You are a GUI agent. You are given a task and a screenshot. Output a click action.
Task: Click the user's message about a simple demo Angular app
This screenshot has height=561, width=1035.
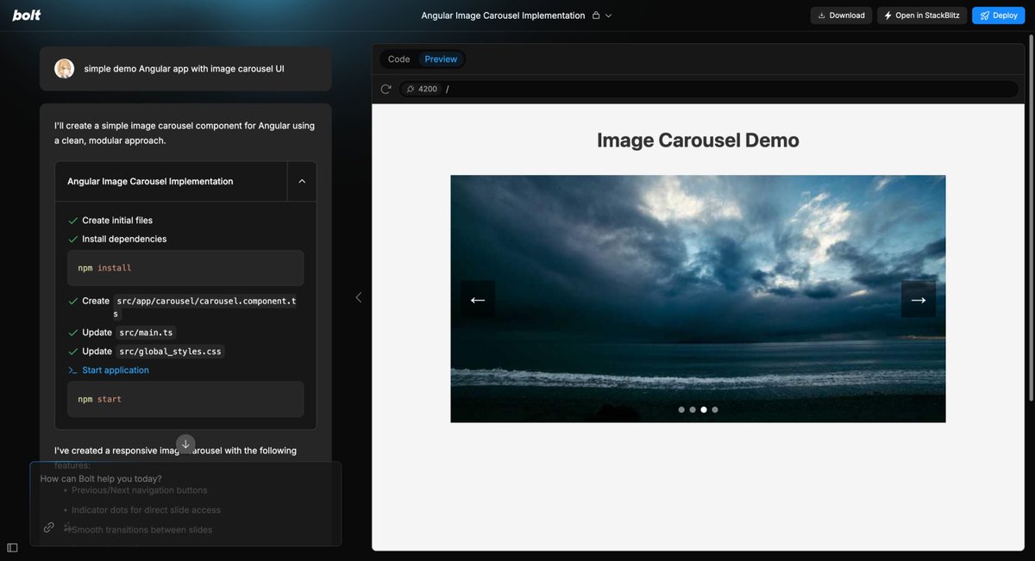184,69
